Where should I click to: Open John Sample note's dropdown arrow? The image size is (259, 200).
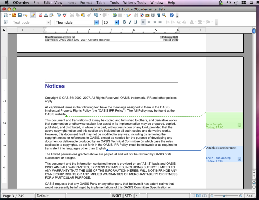tap(239, 125)
